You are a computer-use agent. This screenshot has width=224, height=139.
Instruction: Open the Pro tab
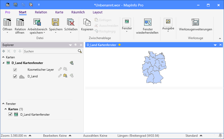[7, 12]
